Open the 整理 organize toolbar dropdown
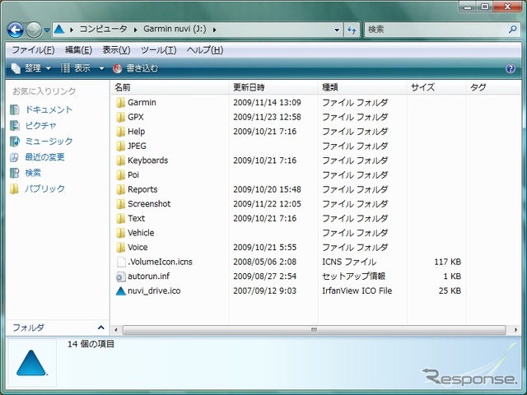 click(x=31, y=68)
